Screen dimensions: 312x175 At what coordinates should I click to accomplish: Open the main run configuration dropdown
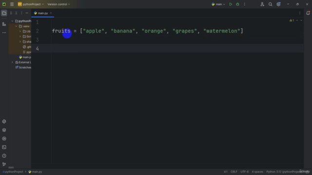pyautogui.click(x=218, y=4)
